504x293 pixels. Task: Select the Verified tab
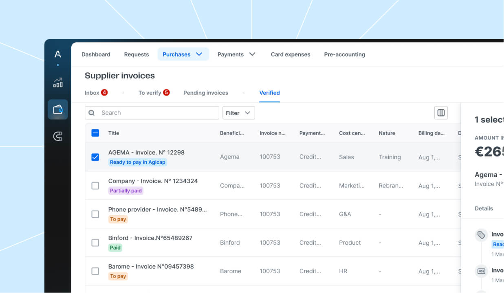pos(270,93)
